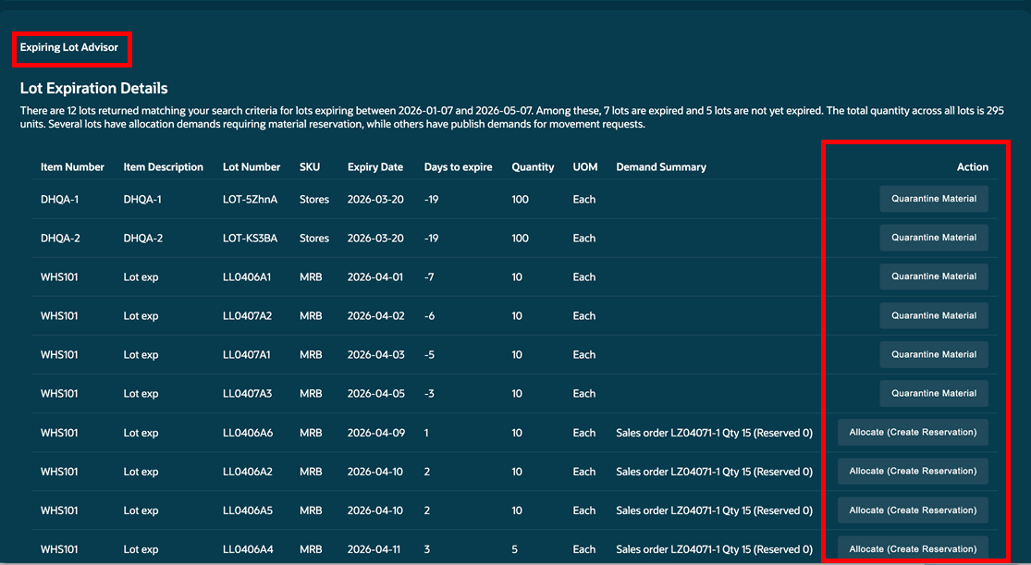Click demand summary for lot LL0406A6

714,433
